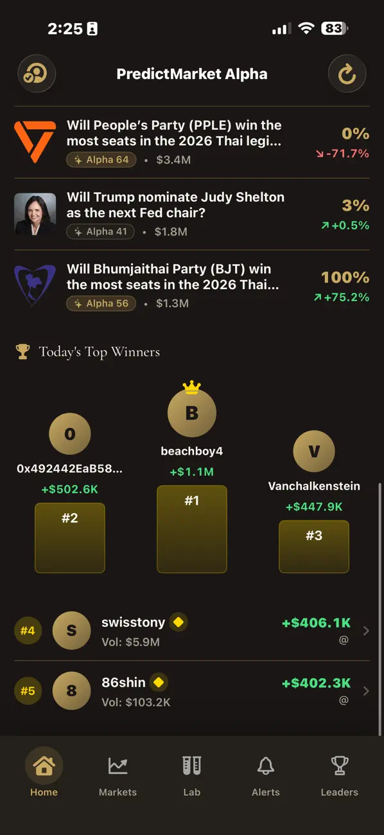
Task: Switch to the Markets tab
Action: 118,764
